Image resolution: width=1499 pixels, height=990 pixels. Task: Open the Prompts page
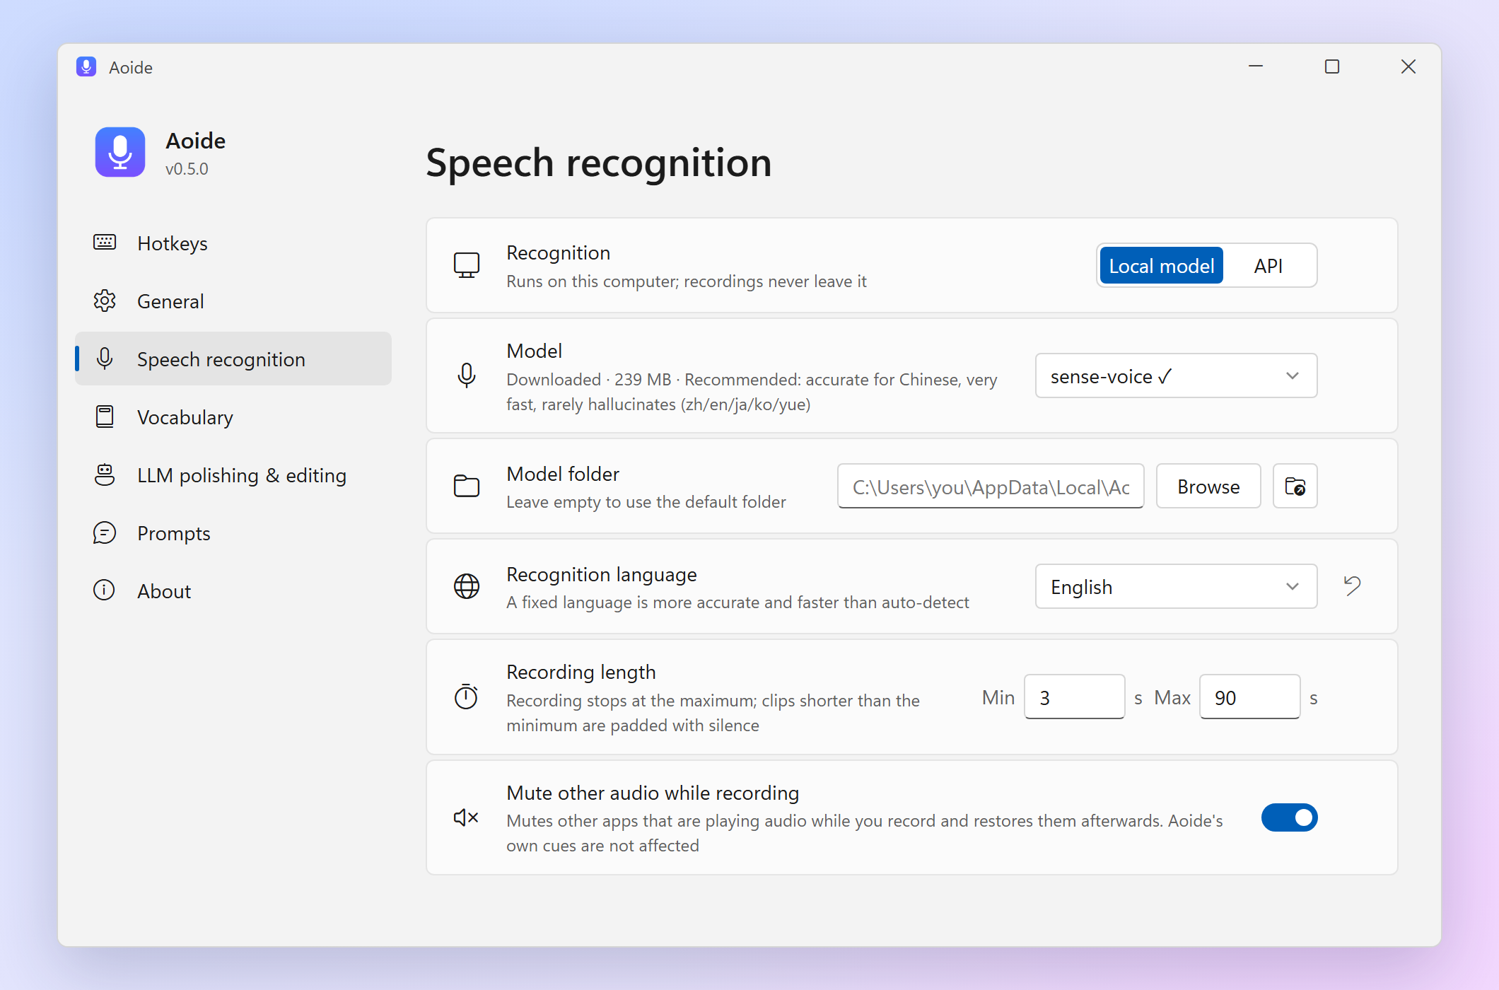(233, 532)
